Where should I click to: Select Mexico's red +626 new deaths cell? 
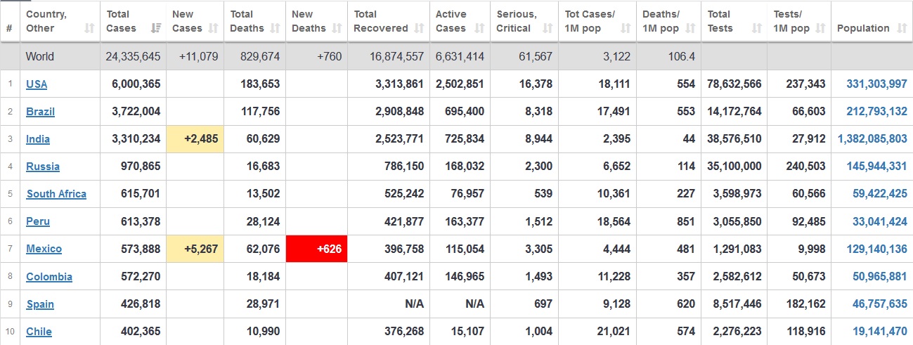[317, 249]
